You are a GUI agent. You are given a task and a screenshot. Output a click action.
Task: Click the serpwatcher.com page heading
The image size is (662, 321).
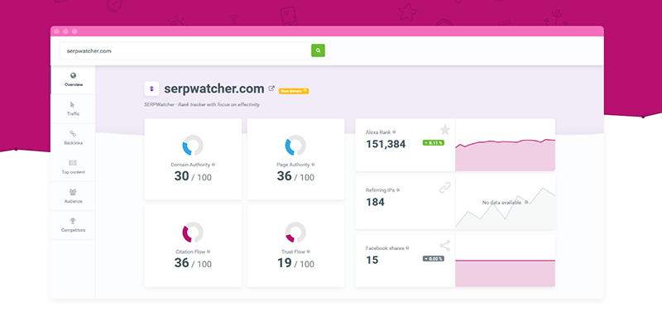[214, 89]
